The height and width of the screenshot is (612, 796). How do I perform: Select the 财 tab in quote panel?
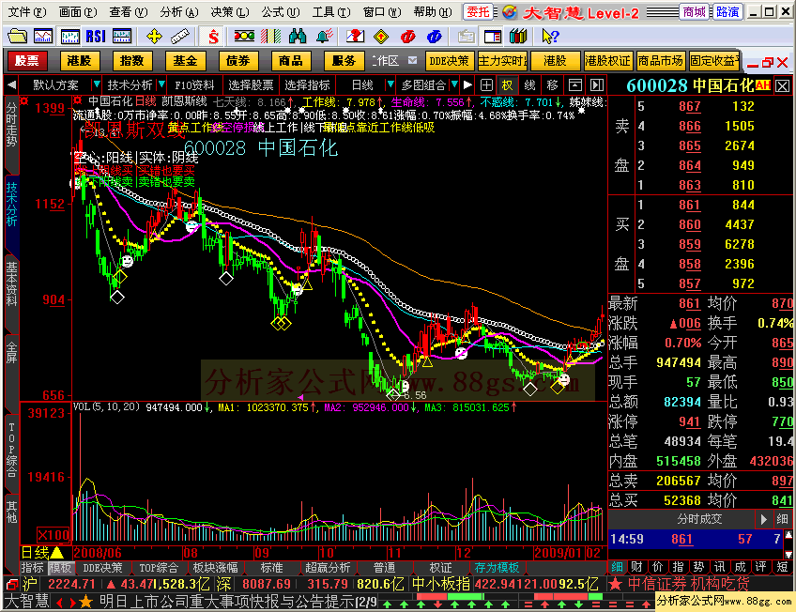pyautogui.click(x=636, y=567)
